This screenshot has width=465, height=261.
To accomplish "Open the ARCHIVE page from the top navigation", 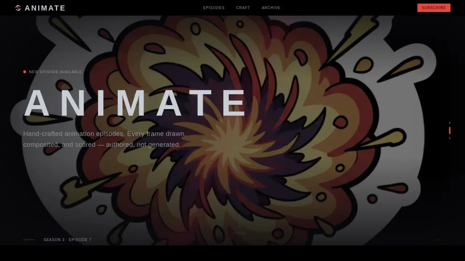I will point(271,8).
